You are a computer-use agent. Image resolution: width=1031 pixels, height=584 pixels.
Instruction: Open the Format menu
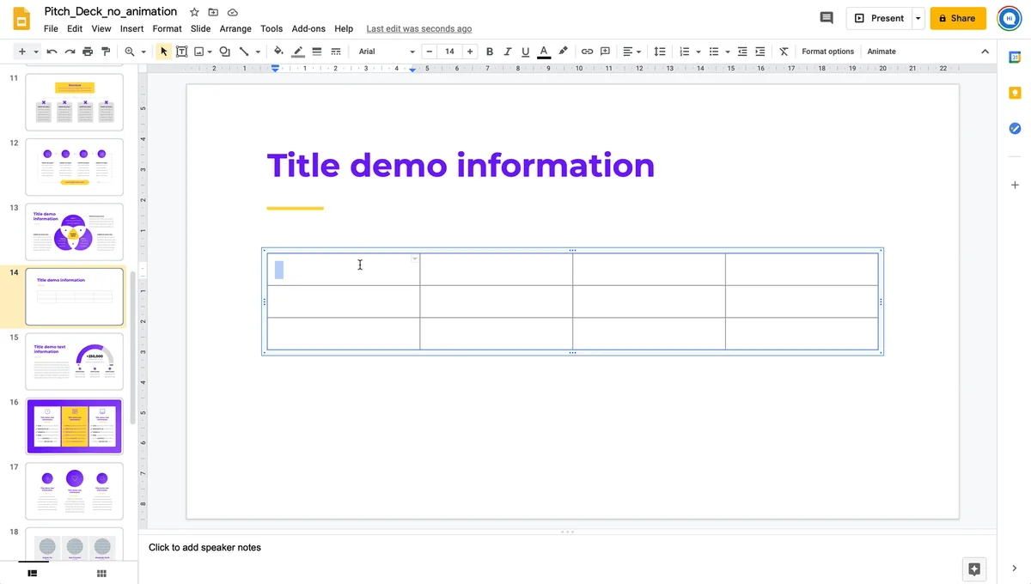pos(167,28)
